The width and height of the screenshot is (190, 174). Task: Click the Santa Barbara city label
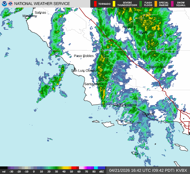tap(125, 105)
